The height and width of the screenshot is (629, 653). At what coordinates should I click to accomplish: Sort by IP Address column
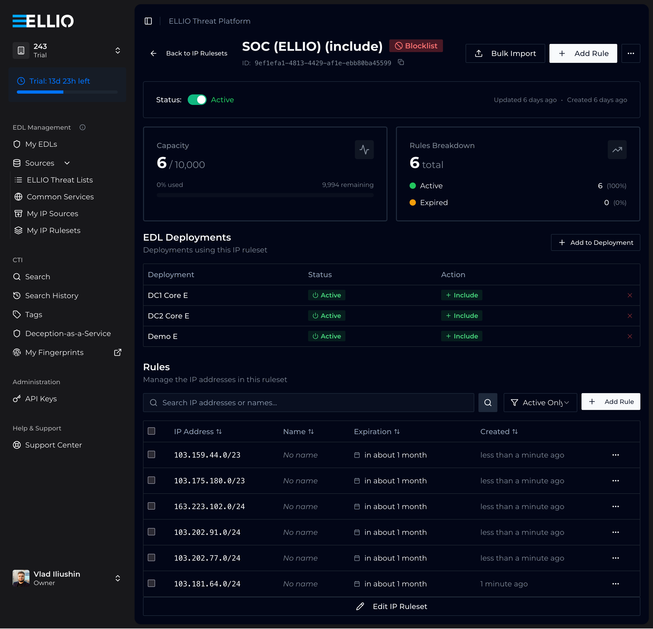coord(198,432)
